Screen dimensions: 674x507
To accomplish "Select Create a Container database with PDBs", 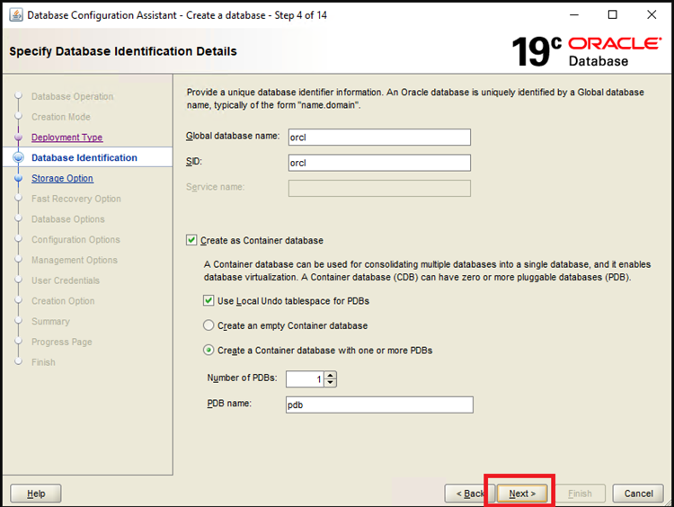I will tap(208, 350).
